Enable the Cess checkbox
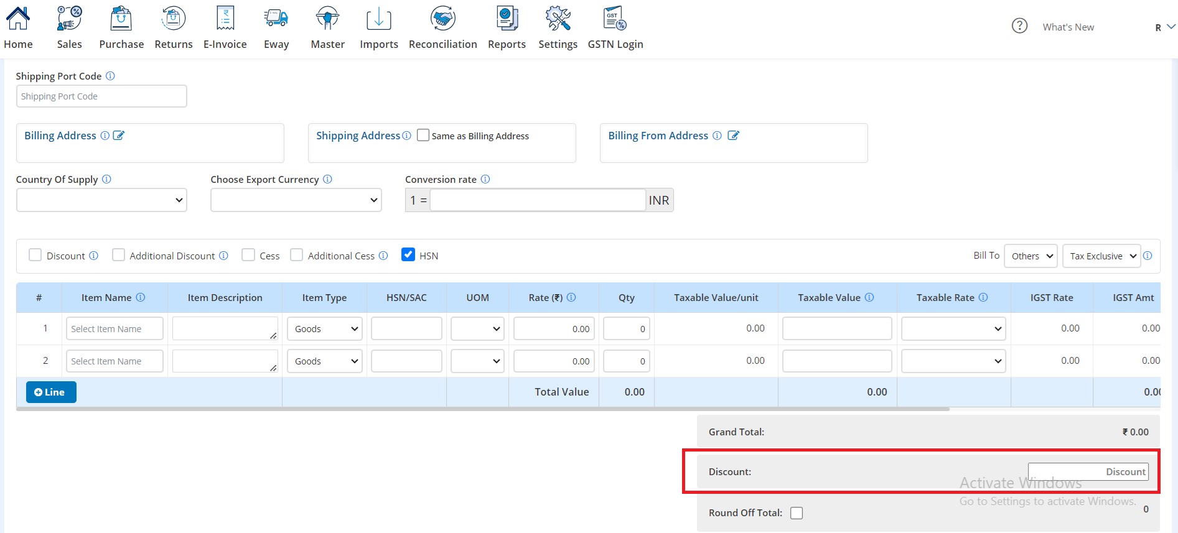1178x533 pixels. pos(248,255)
